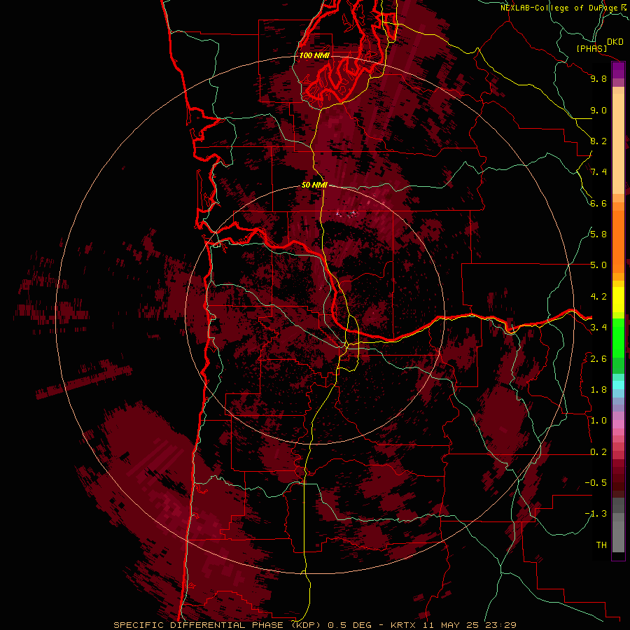
Task: Click the cyan band of the color scale
Action: [x=618, y=384]
